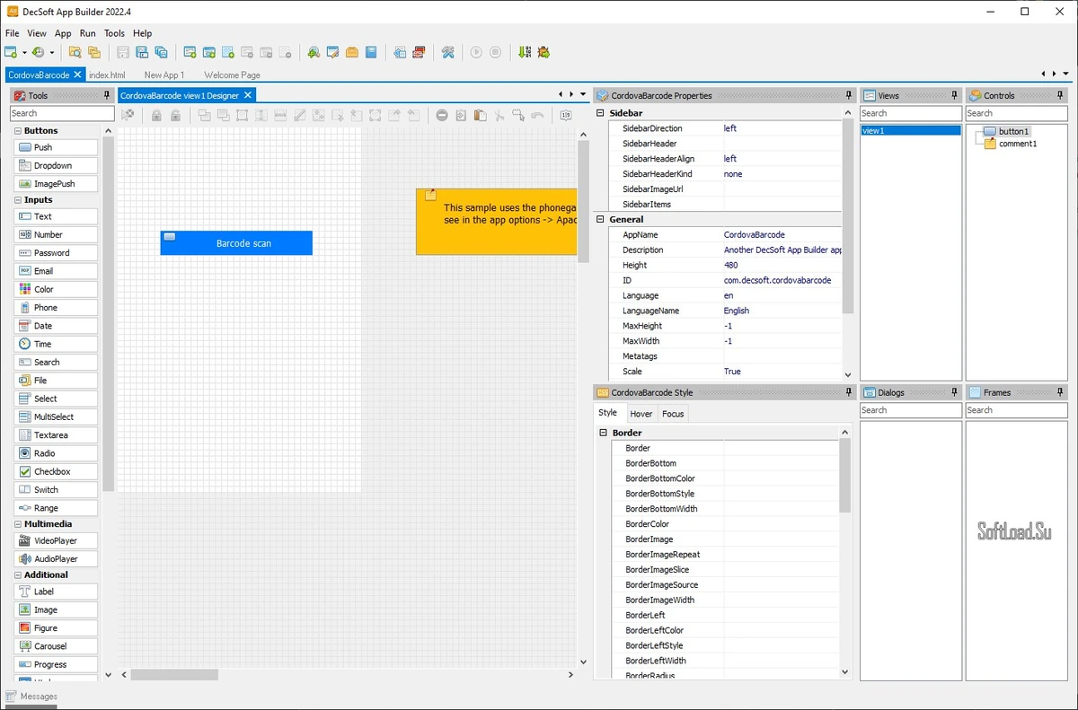Viewport: 1078px width, 710px height.
Task: Click the Tools panel search field
Action: (62, 114)
